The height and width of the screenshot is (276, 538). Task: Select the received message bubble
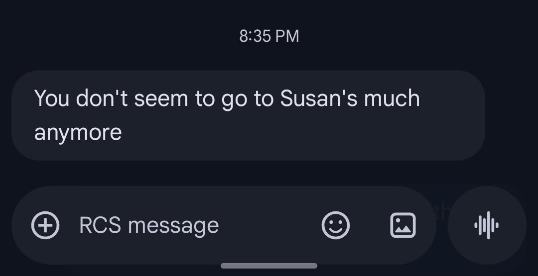[248, 115]
